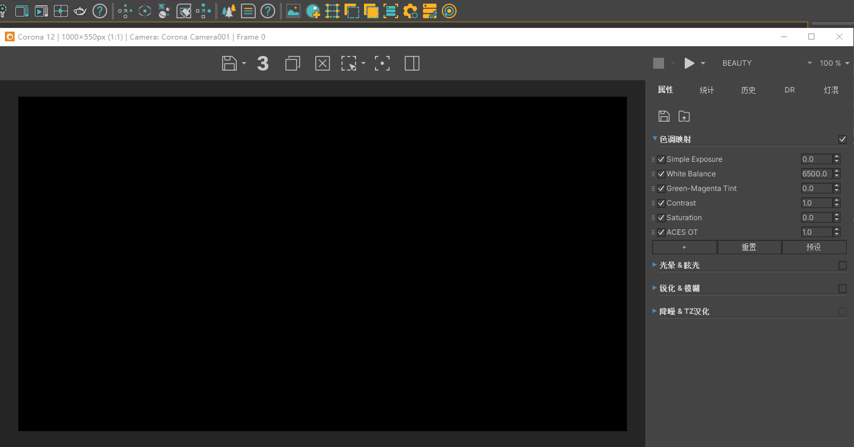Switch to the DR tab

pyautogui.click(x=789, y=90)
